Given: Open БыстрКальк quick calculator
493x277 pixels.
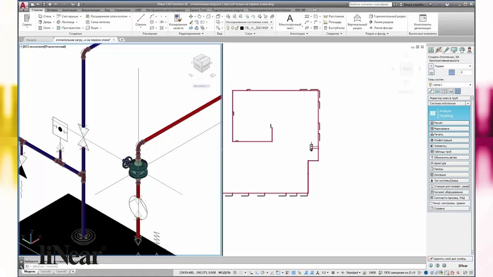Looking at the screenshot, I should point(334,28).
